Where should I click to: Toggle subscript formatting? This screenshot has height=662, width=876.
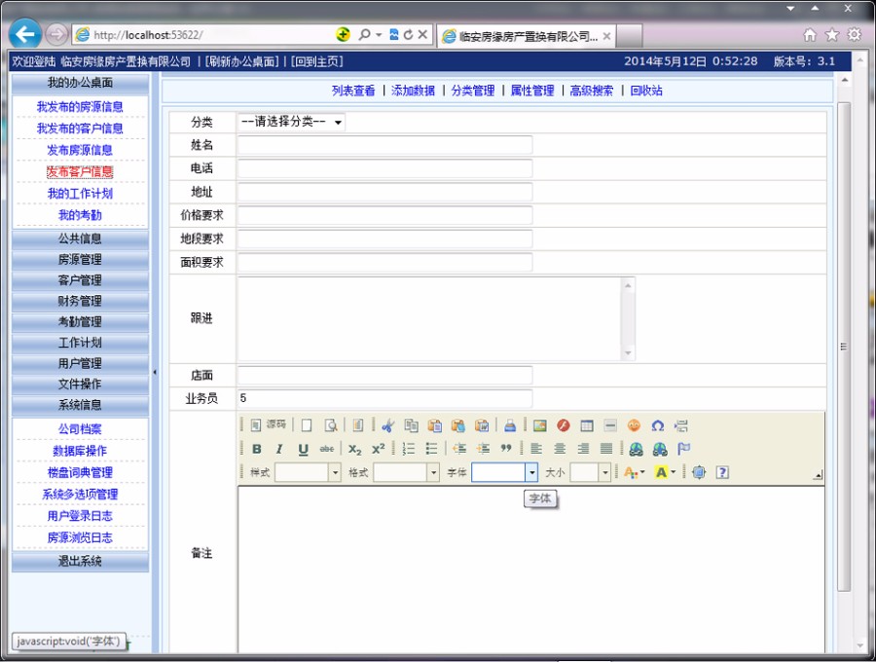[x=355, y=449]
